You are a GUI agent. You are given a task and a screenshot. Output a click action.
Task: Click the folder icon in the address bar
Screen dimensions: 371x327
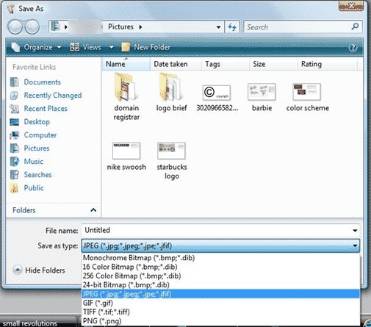[56, 26]
